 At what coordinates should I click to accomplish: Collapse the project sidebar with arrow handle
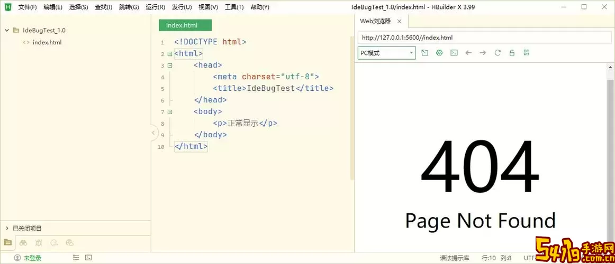pos(153,133)
